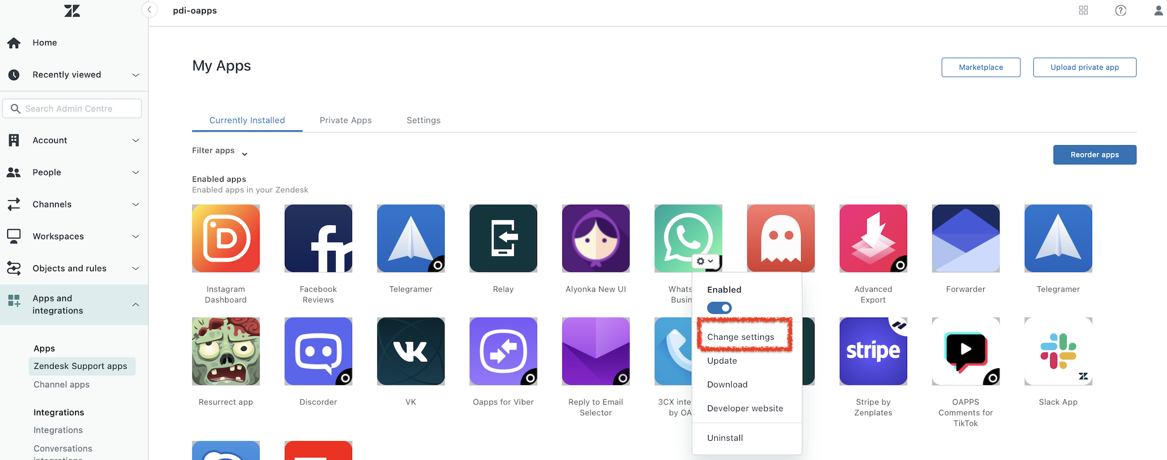This screenshot has width=1167, height=460.
Task: Click the Marketplace button
Action: (x=981, y=67)
